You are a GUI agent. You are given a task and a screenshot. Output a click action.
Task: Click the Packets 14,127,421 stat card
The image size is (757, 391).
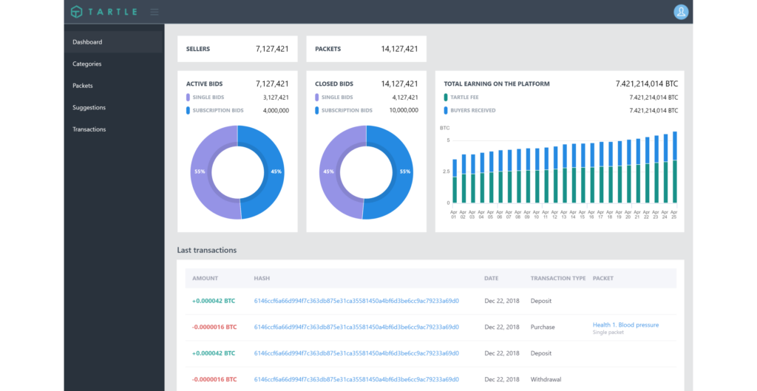[367, 49]
